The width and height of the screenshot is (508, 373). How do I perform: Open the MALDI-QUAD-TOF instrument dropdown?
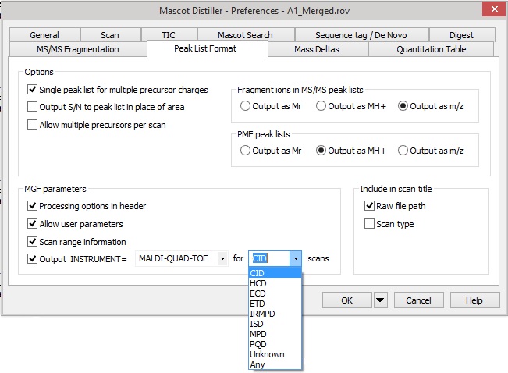(x=222, y=258)
